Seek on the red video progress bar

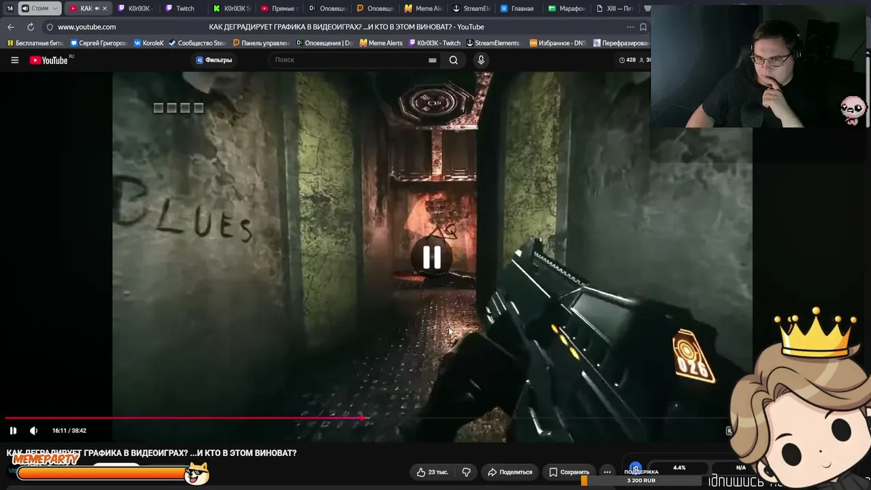366,418
